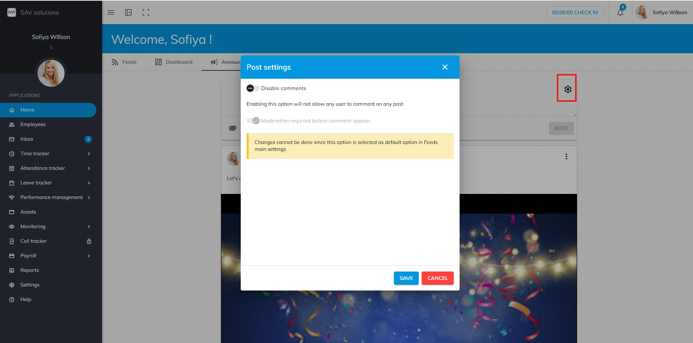Enter fullscreen mode via top icon
693x343 pixels.
click(x=146, y=12)
